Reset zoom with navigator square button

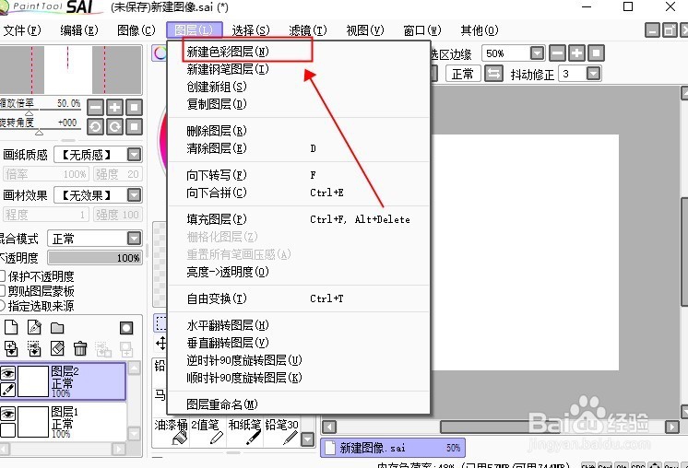[x=135, y=108]
